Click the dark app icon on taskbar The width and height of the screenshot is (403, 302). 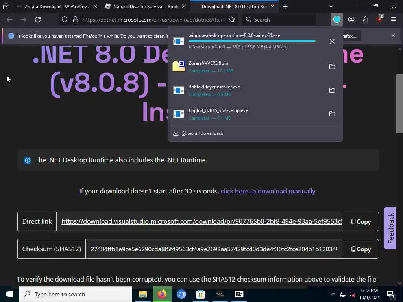pyautogui.click(x=220, y=294)
